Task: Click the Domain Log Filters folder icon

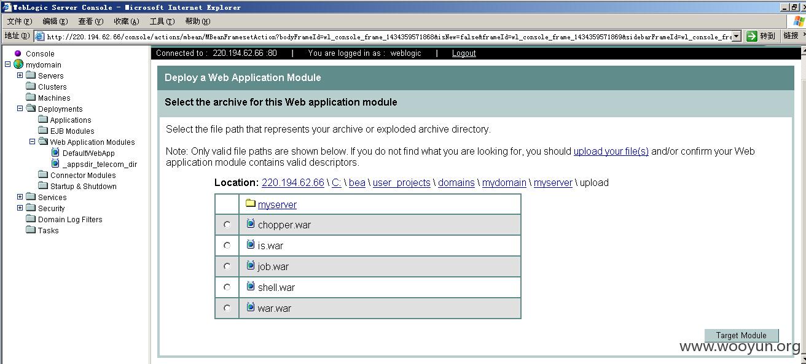Action: click(31, 219)
